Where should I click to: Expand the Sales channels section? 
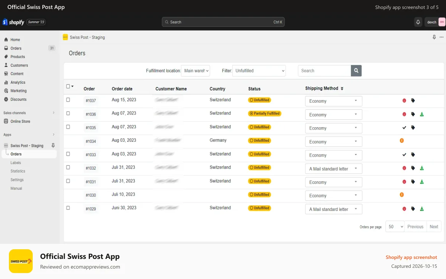click(54, 113)
